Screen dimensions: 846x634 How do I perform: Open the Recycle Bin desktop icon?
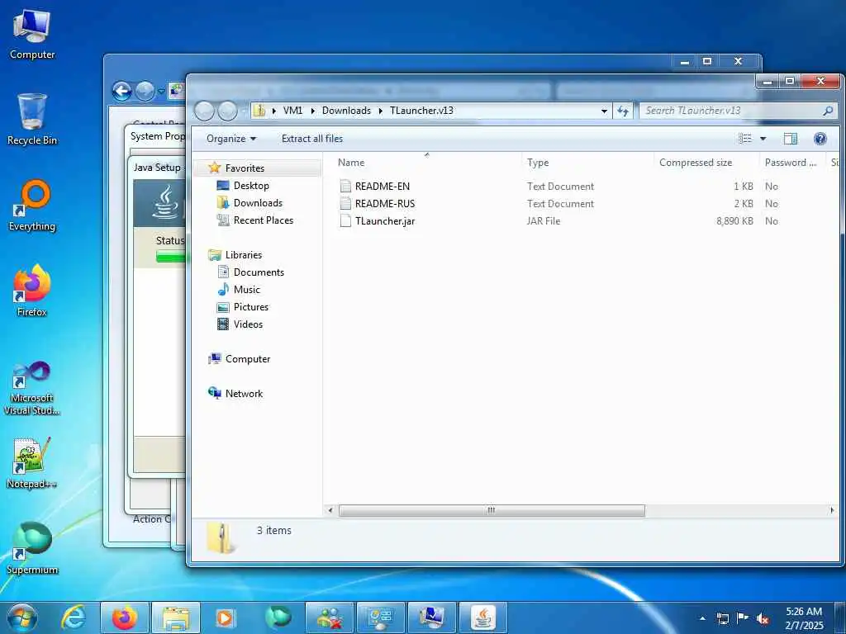[32, 119]
